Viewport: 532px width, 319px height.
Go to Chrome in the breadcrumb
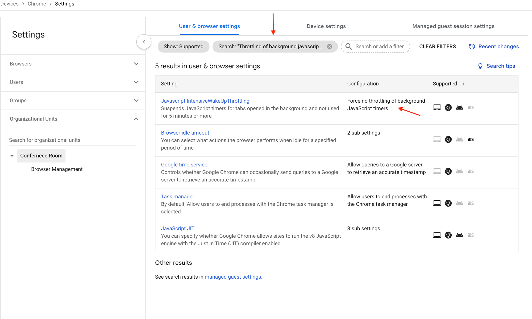pos(37,4)
